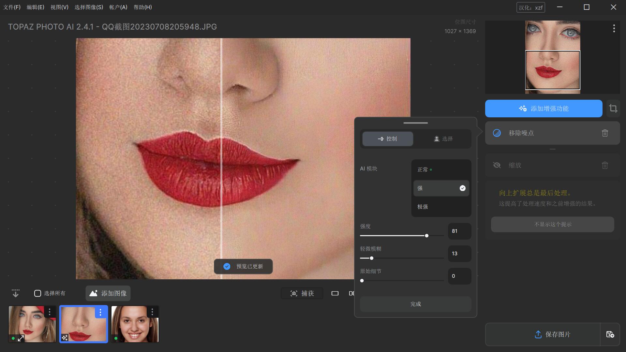Viewport: 626px width, 352px height.
Task: Click the enhancement sparkle icon on second thumbnail
Action: pos(65,338)
